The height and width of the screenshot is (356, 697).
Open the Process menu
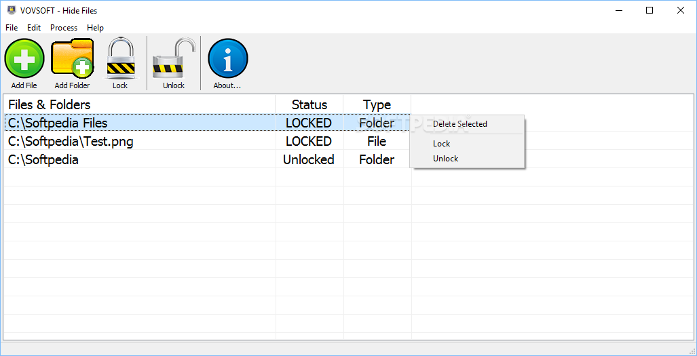click(x=64, y=28)
